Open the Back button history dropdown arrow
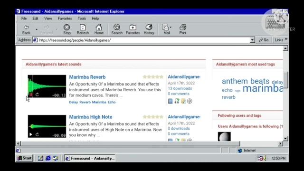 [x=37, y=29]
